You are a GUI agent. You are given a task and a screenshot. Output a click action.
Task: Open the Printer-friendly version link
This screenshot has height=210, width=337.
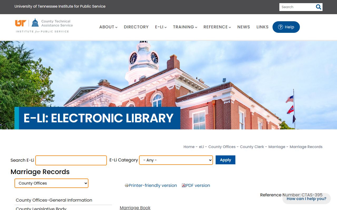[x=153, y=185]
